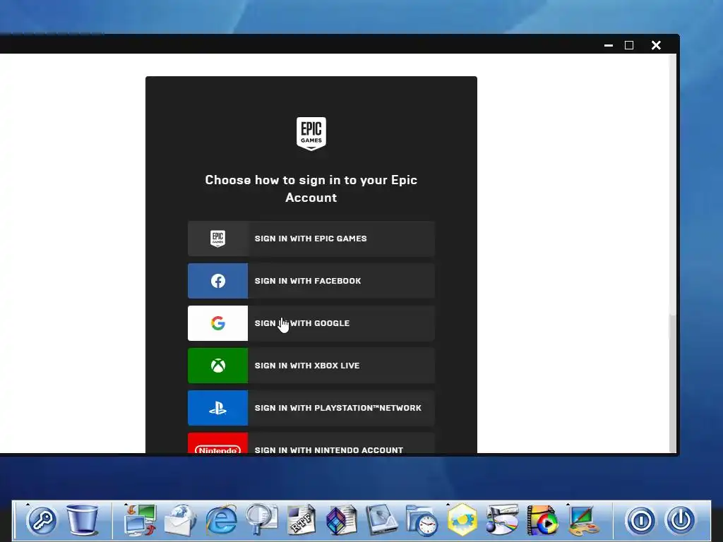Open the music note CD icon

pyautogui.click(x=502, y=520)
